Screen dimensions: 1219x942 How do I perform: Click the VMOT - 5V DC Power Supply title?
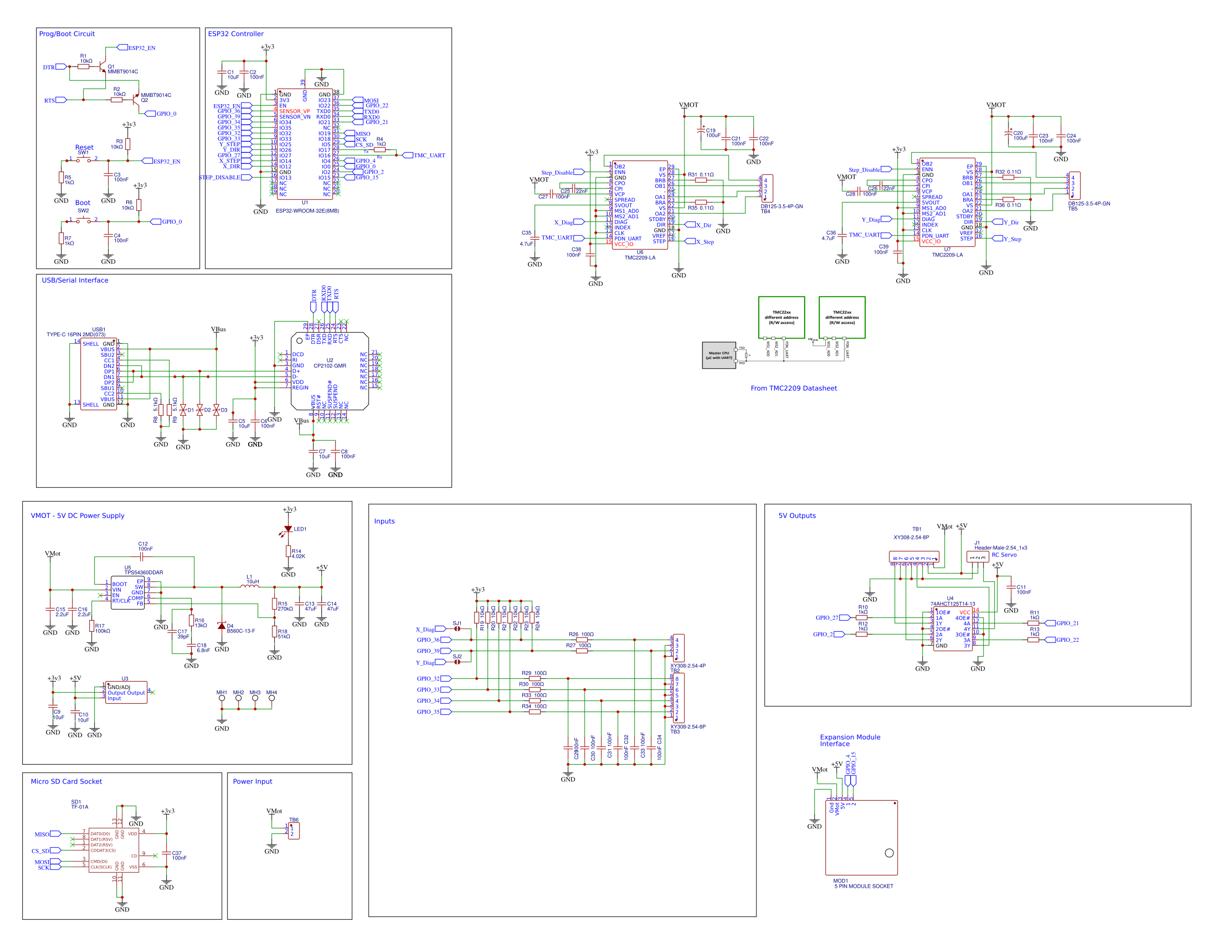coord(78,516)
